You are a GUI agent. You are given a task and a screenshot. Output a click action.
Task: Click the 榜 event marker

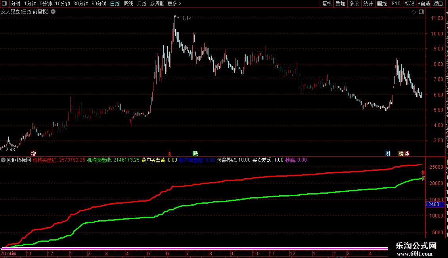[401, 153]
